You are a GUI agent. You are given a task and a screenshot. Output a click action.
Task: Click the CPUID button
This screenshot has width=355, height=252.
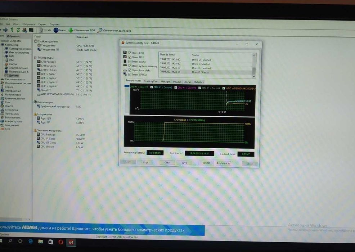point(206,163)
